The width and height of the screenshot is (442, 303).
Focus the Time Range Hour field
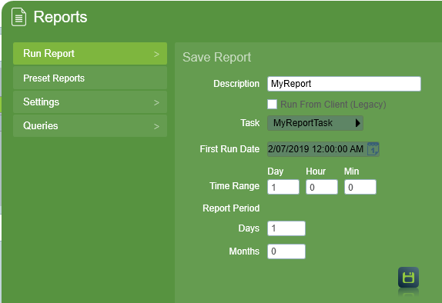pos(322,187)
